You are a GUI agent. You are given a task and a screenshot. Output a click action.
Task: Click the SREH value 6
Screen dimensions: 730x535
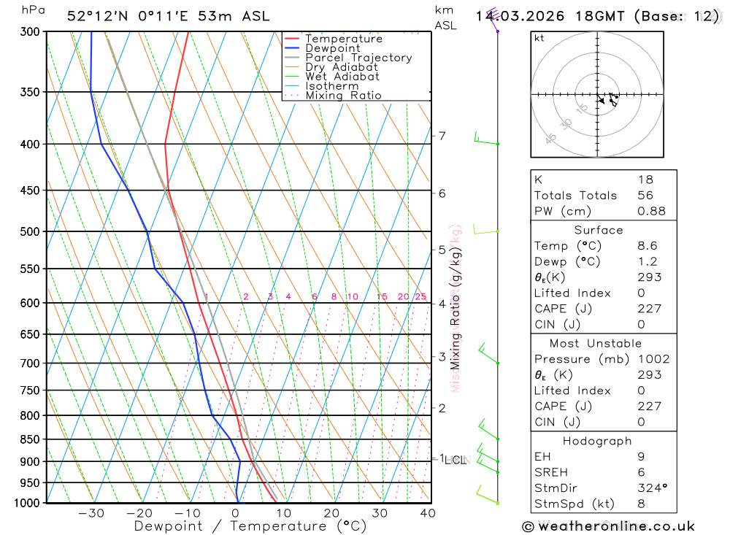click(x=642, y=473)
